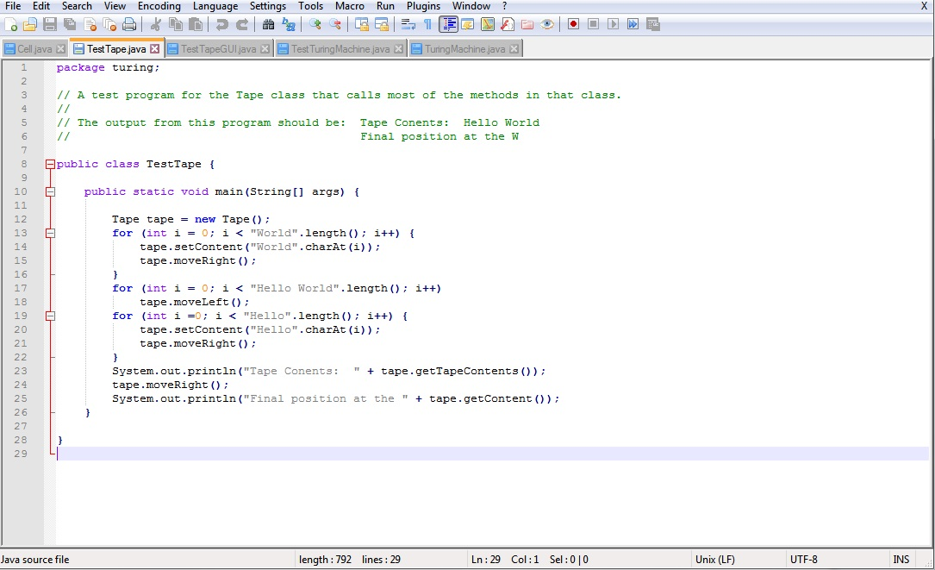Open the Macro menu
This screenshot has height=570, width=935.
pos(350,6)
